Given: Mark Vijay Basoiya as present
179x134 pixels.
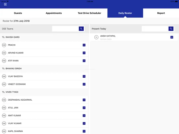Looking at the screenshot, I should coord(84,76).
